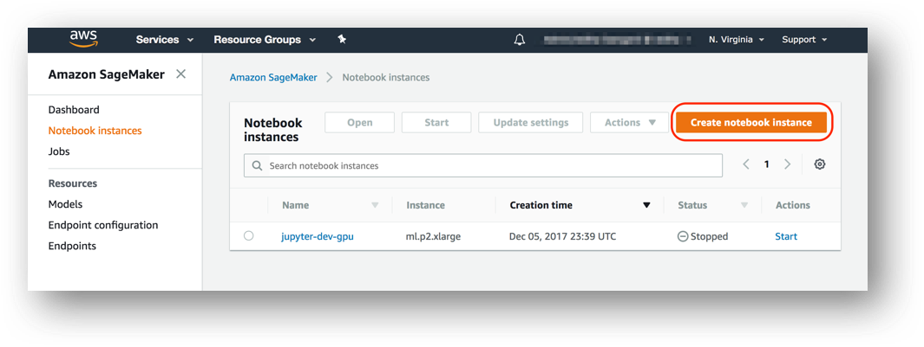The height and width of the screenshot is (347, 924).
Task: Expand the Resource Groups menu
Action: point(264,40)
